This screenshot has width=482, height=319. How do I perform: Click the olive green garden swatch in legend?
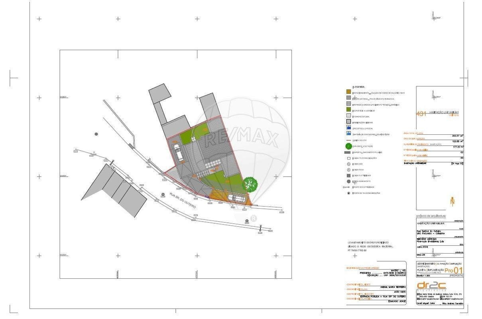pyautogui.click(x=348, y=110)
